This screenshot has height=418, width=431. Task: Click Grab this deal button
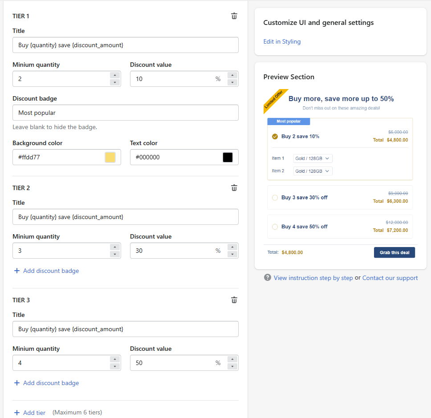click(x=394, y=252)
